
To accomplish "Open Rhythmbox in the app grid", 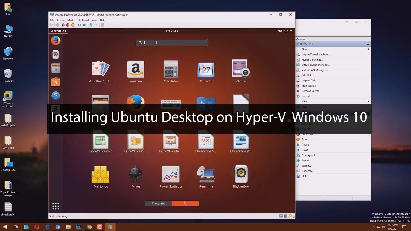I will (241, 176).
